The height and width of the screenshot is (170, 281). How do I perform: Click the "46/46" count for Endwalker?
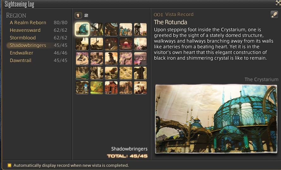click(61, 53)
